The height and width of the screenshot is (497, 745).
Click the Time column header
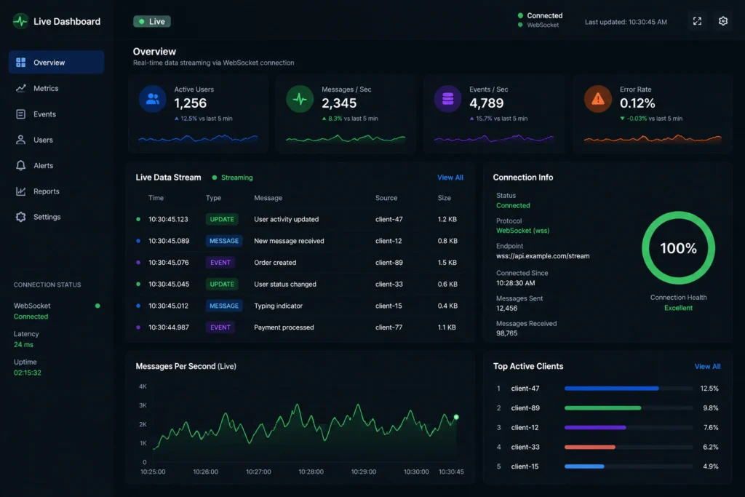156,198
